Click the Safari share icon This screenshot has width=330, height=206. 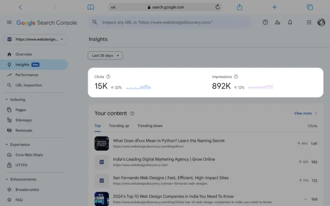pyautogui.click(x=239, y=7)
